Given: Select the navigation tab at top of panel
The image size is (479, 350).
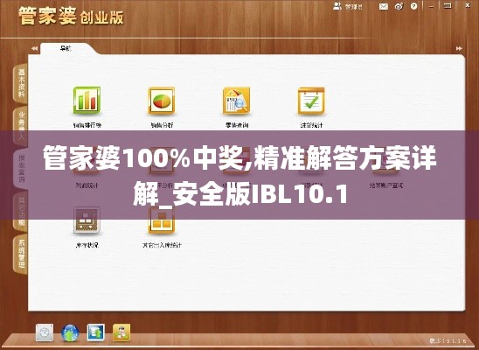Looking at the screenshot, I should click(x=66, y=48).
